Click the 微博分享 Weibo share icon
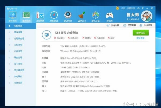161x108 pixels. point(108,25)
